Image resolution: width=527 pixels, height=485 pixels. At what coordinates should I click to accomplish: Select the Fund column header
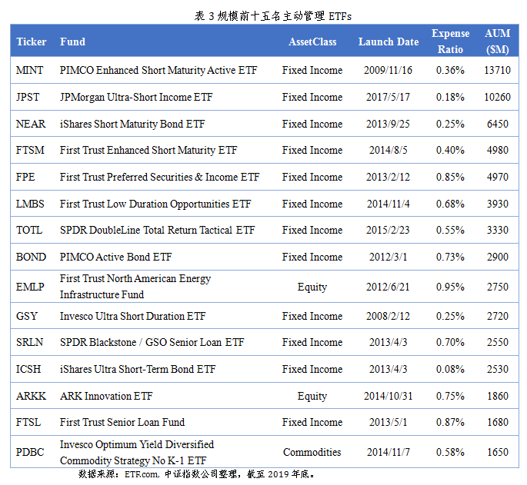pyautogui.click(x=72, y=42)
